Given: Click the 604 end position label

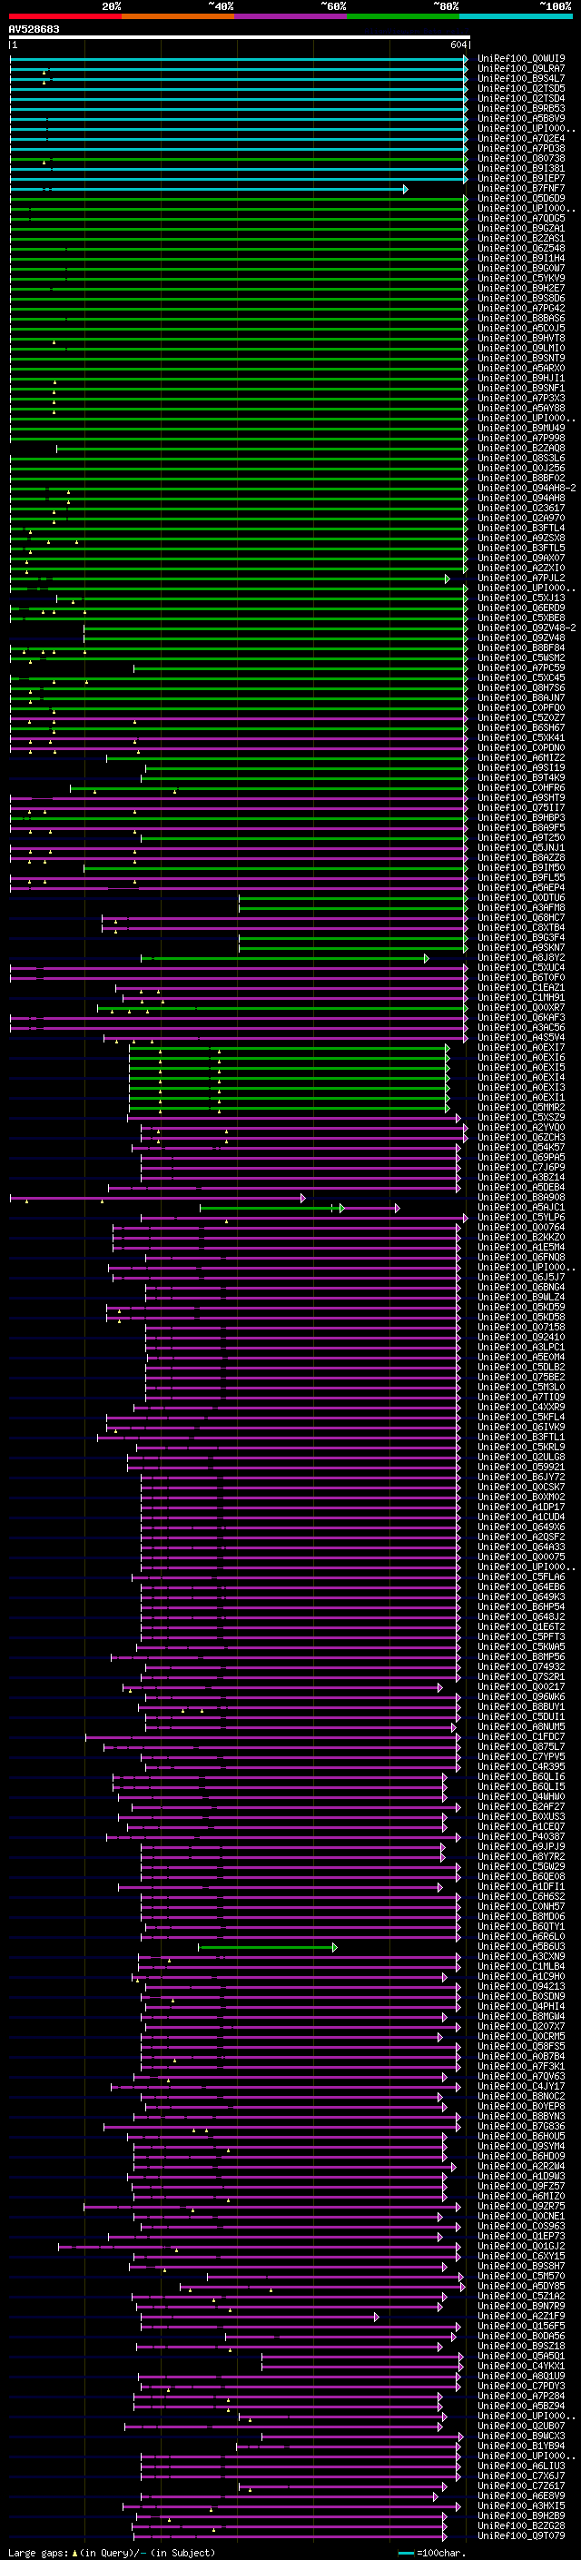Looking at the screenshot, I should (x=458, y=45).
